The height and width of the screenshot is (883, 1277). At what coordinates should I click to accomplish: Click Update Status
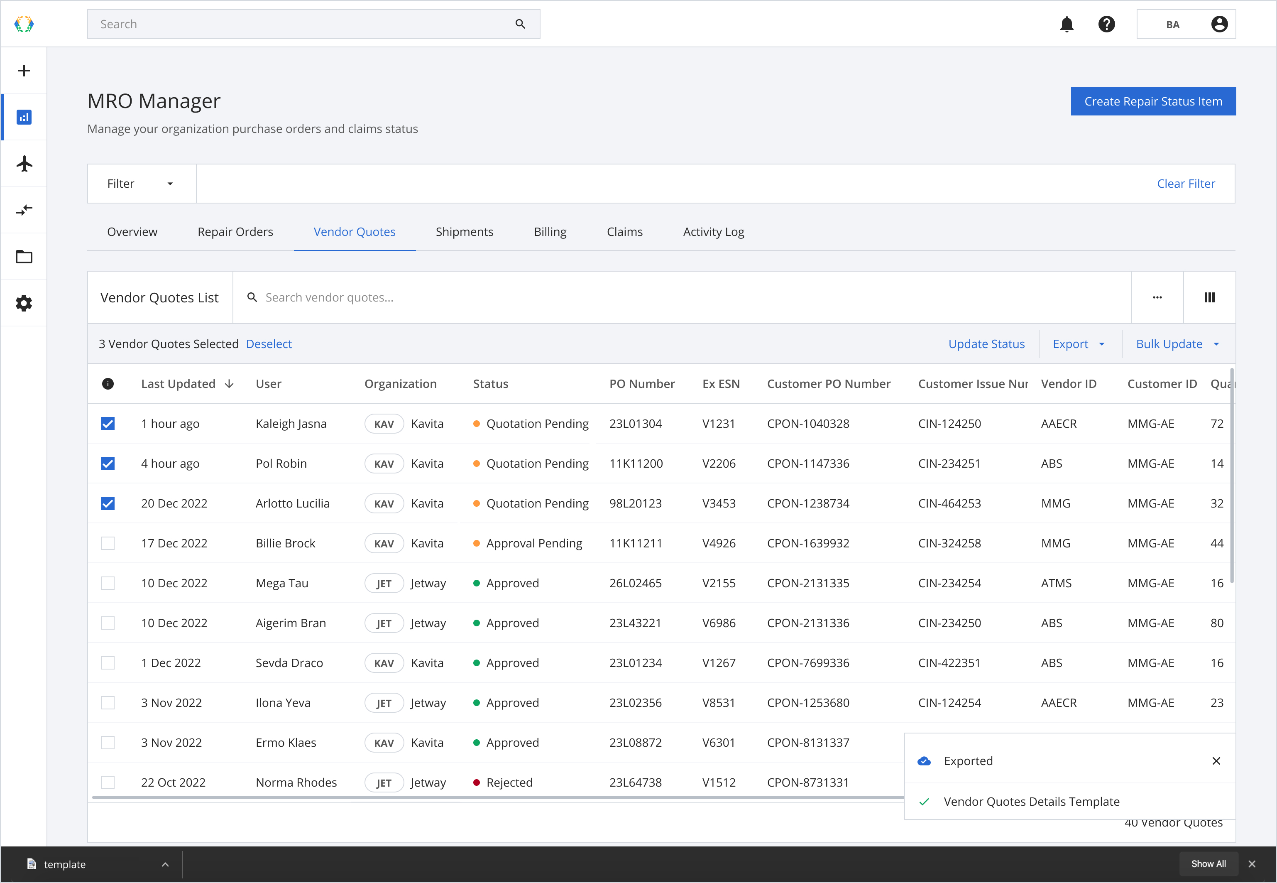point(986,344)
